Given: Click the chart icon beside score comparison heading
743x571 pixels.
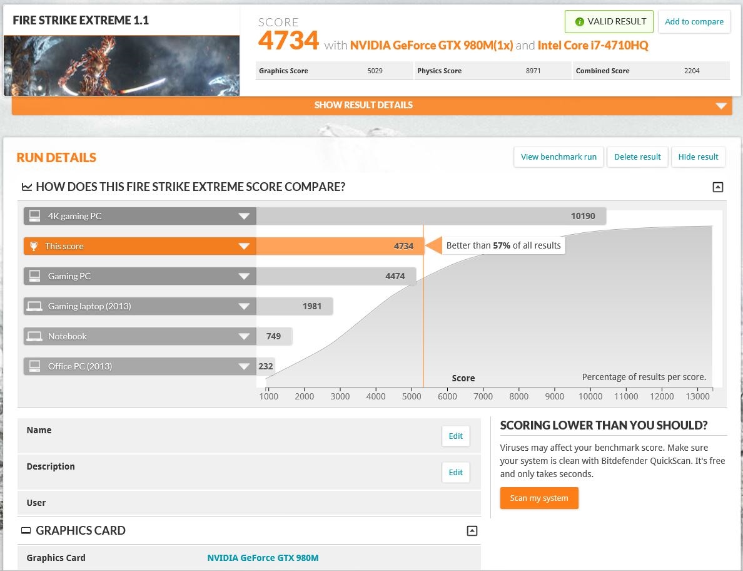Looking at the screenshot, I should coord(26,187).
